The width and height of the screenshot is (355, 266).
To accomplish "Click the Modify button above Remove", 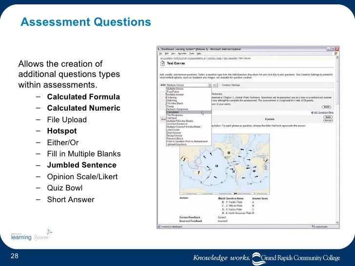I will [x=328, y=117].
